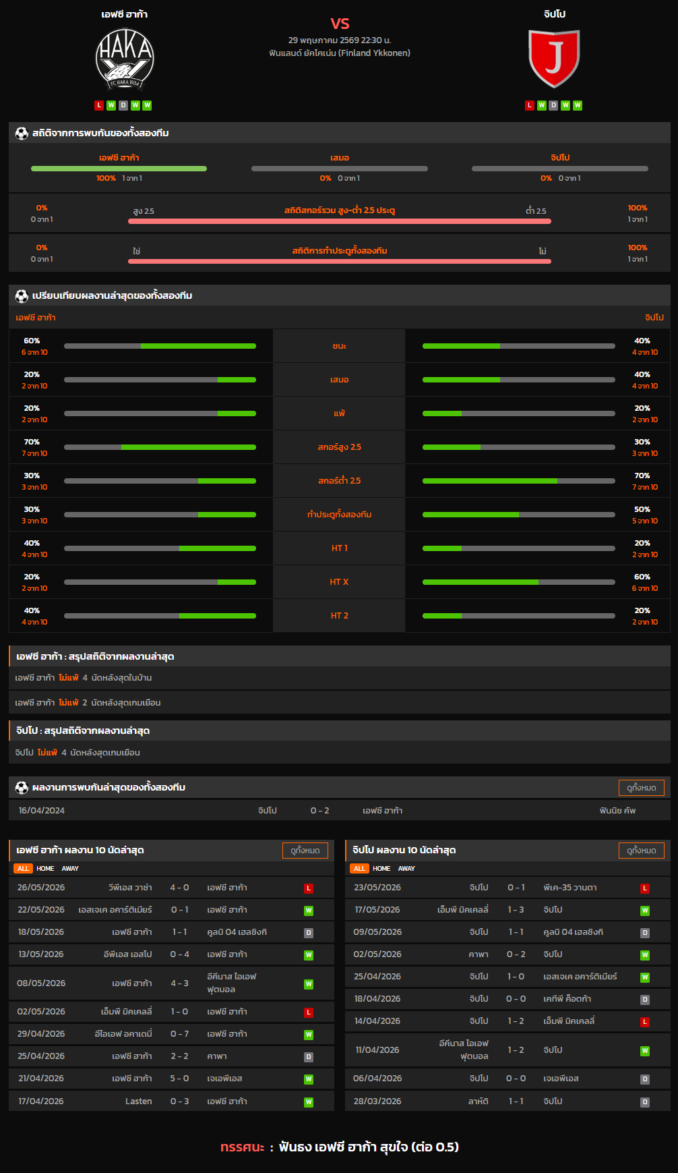Click the both-teams-score red stat bar
Viewport: 678px width, 1173px height.
pyautogui.click(x=340, y=261)
